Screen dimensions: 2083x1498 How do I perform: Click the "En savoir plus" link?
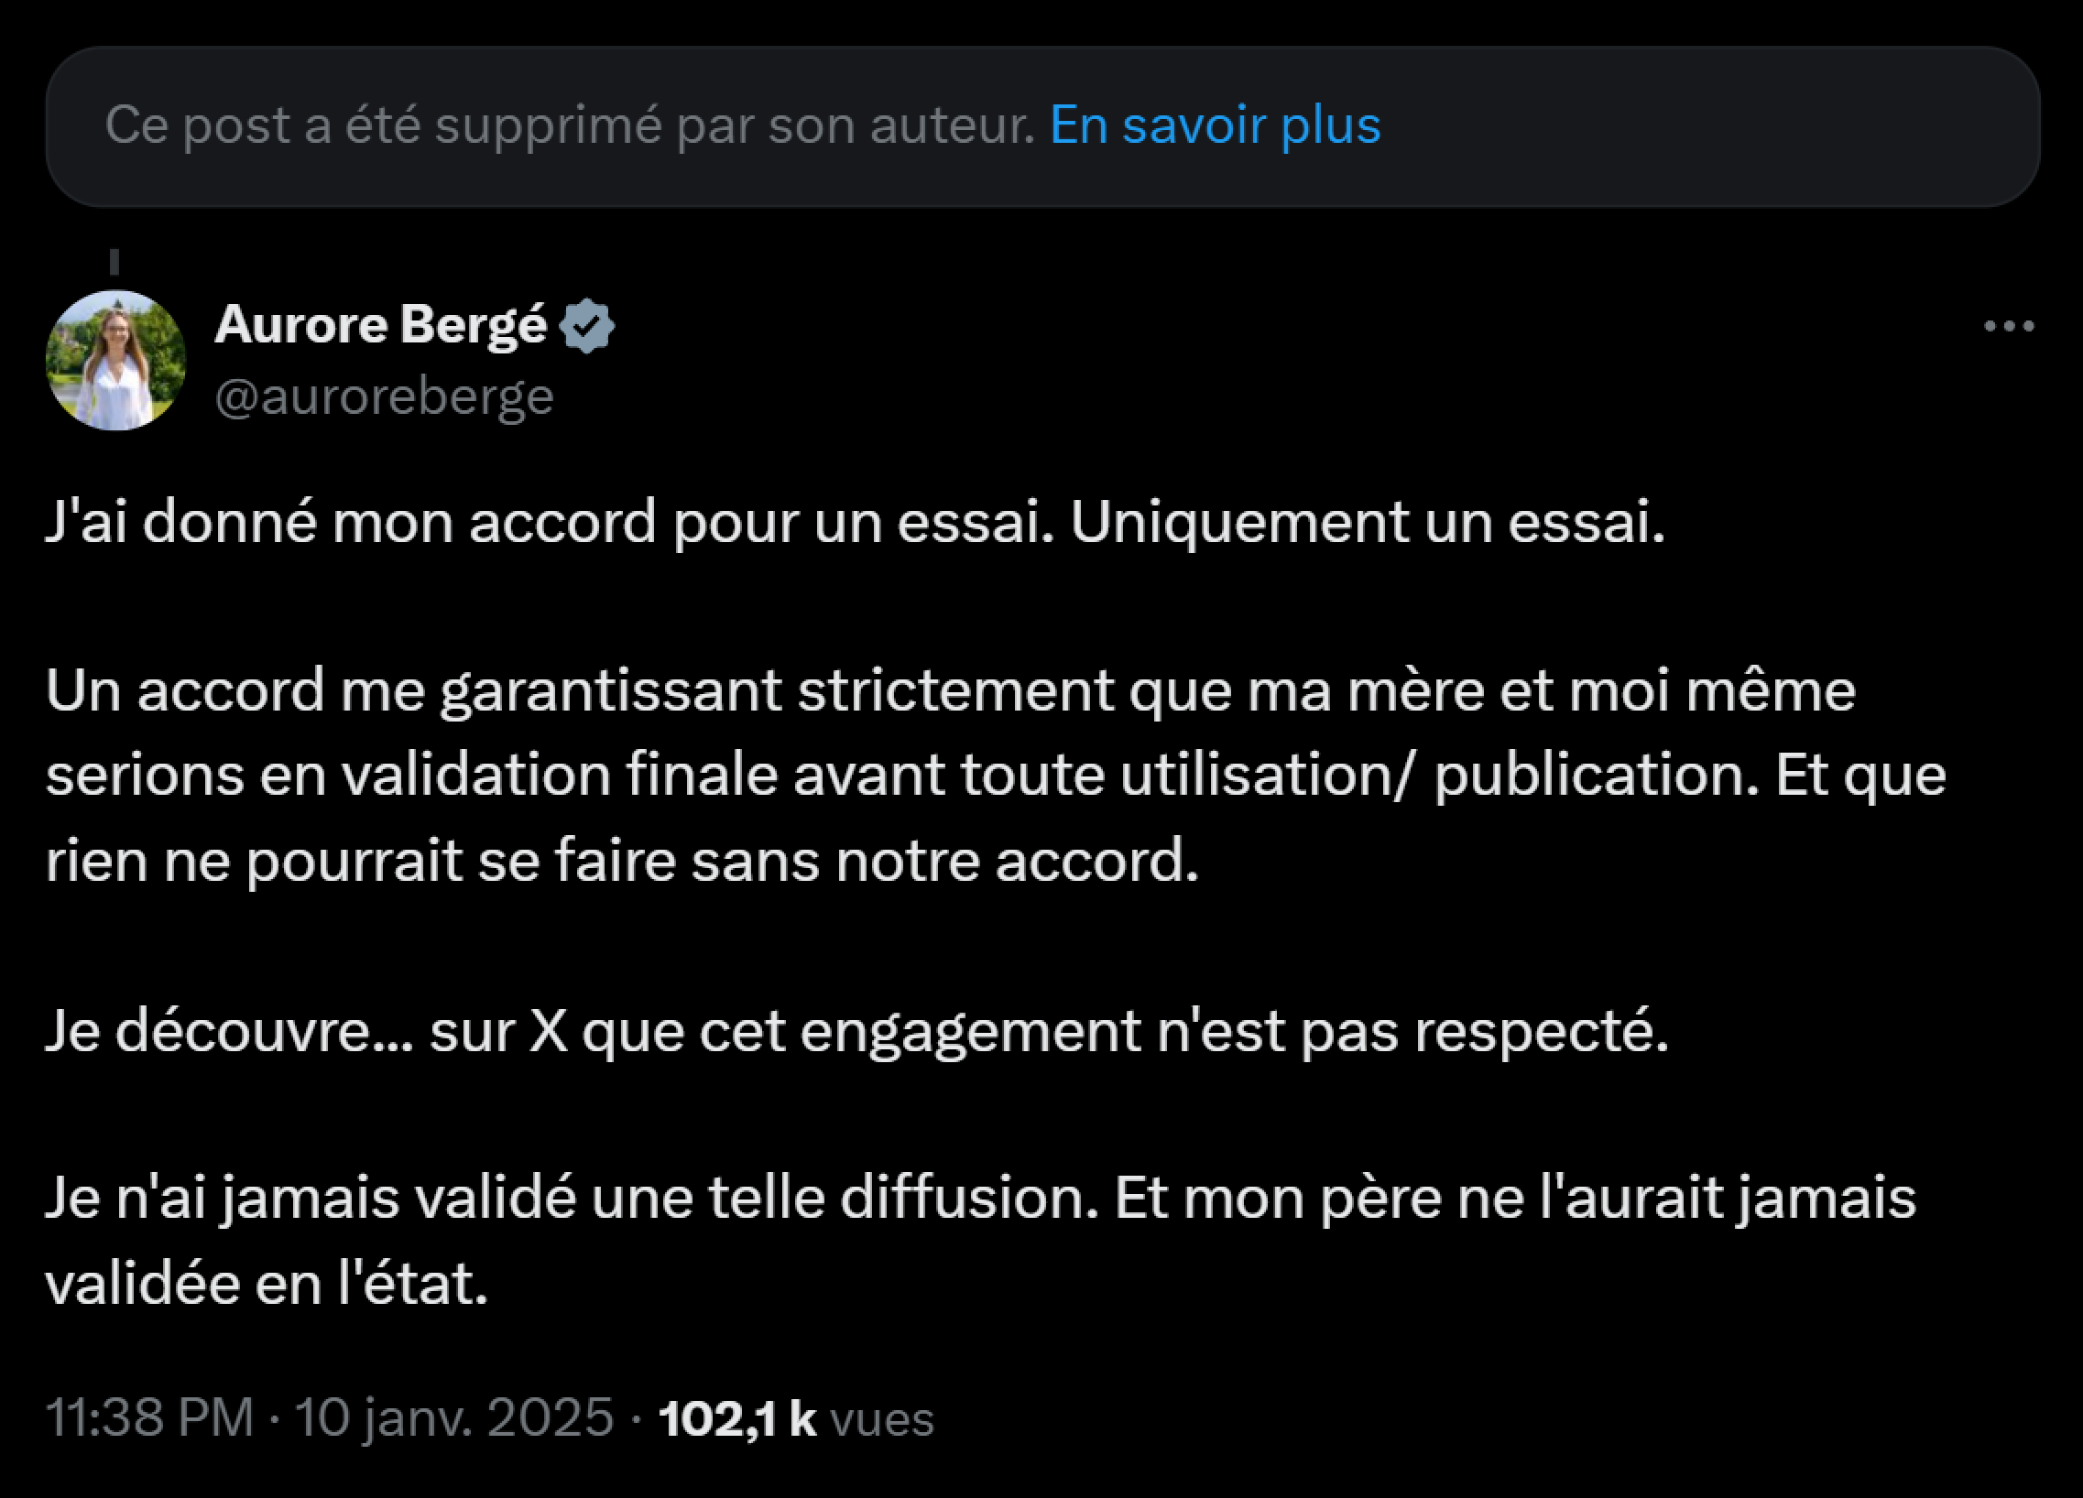point(1214,125)
